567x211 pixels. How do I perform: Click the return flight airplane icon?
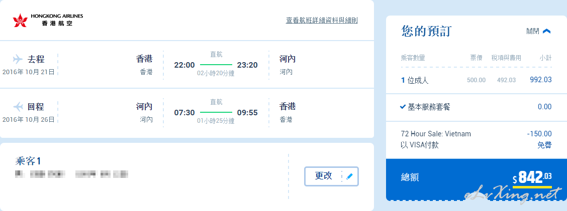(18, 106)
